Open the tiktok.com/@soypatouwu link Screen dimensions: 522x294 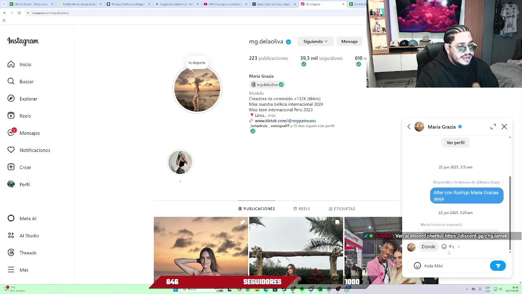point(285,121)
